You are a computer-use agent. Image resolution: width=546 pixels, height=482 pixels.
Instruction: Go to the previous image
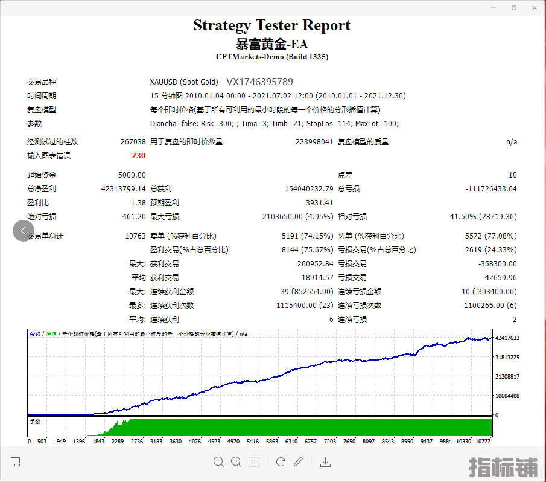(24, 231)
